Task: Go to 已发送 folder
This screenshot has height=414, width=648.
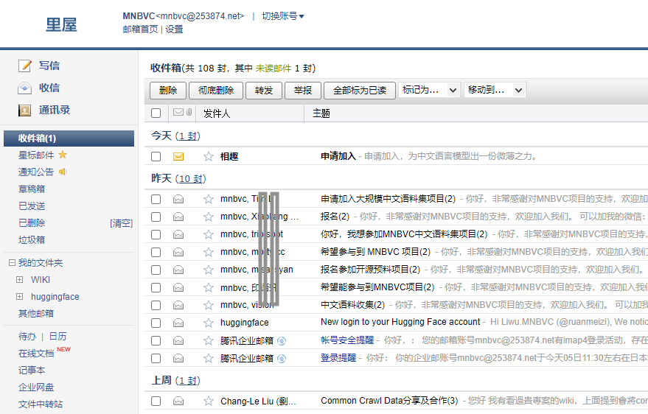Action: point(32,206)
